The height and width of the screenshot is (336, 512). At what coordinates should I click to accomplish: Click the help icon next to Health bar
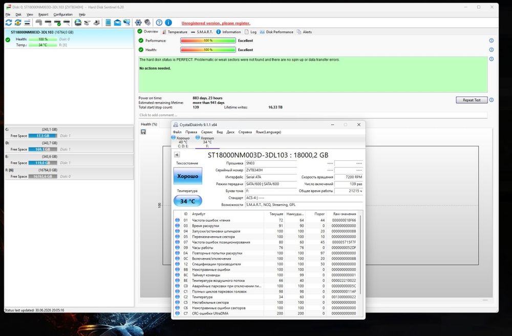[492, 50]
